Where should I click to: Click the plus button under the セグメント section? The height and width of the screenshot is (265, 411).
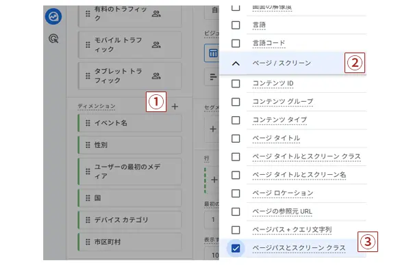click(212, 129)
